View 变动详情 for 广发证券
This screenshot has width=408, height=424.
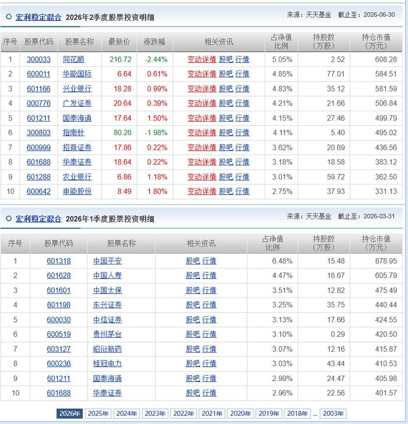click(202, 103)
